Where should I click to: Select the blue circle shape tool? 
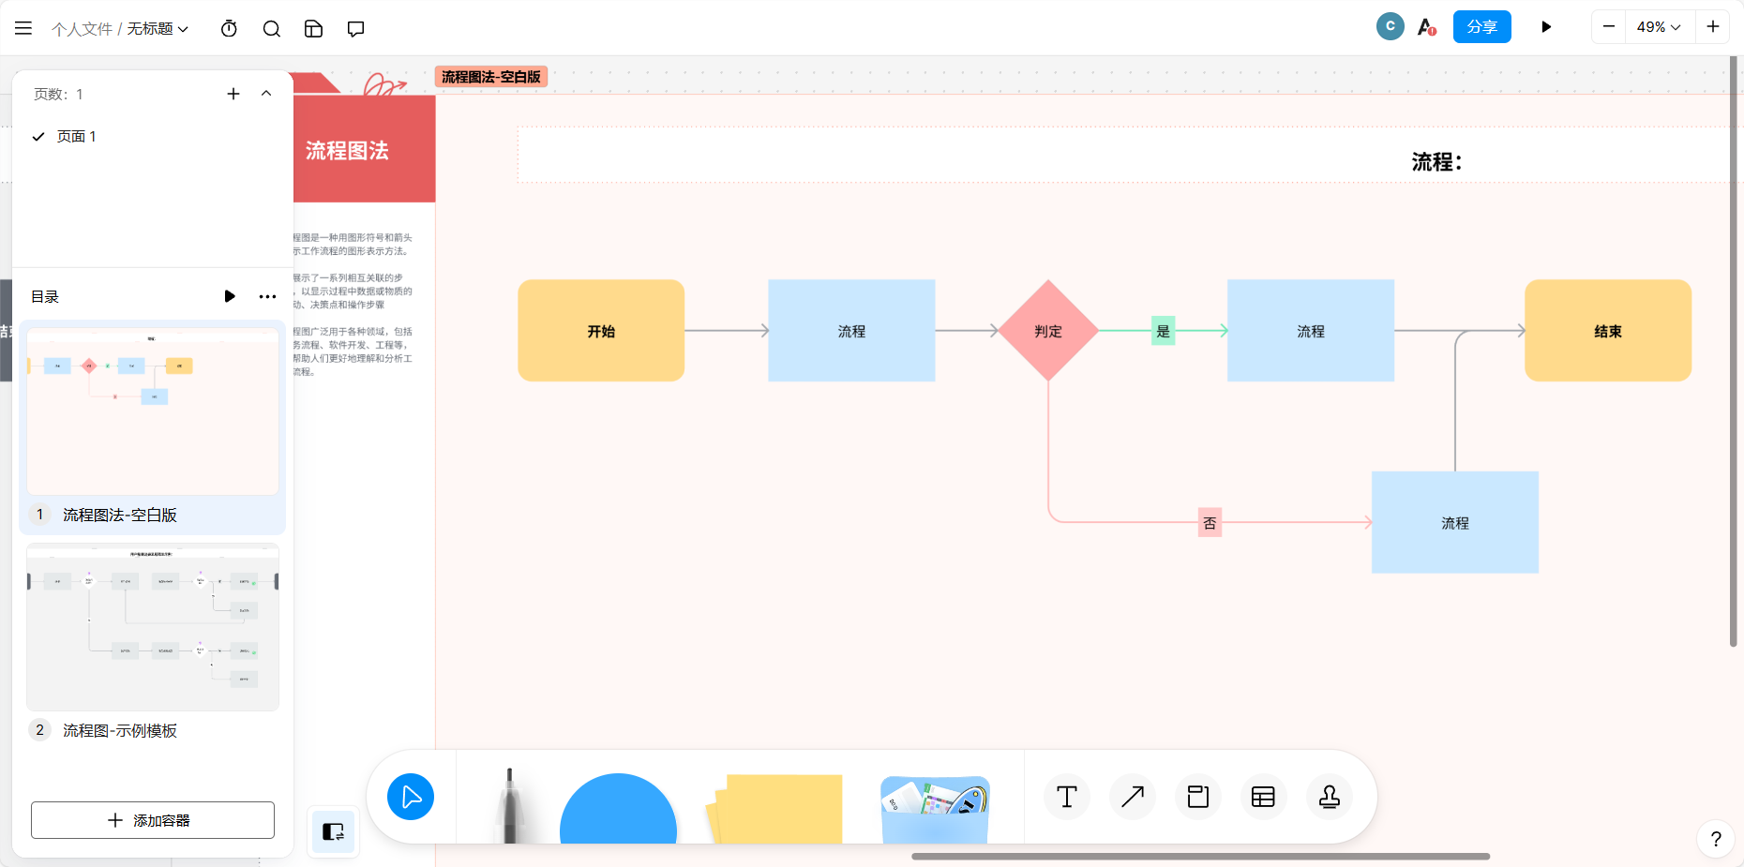[618, 809]
